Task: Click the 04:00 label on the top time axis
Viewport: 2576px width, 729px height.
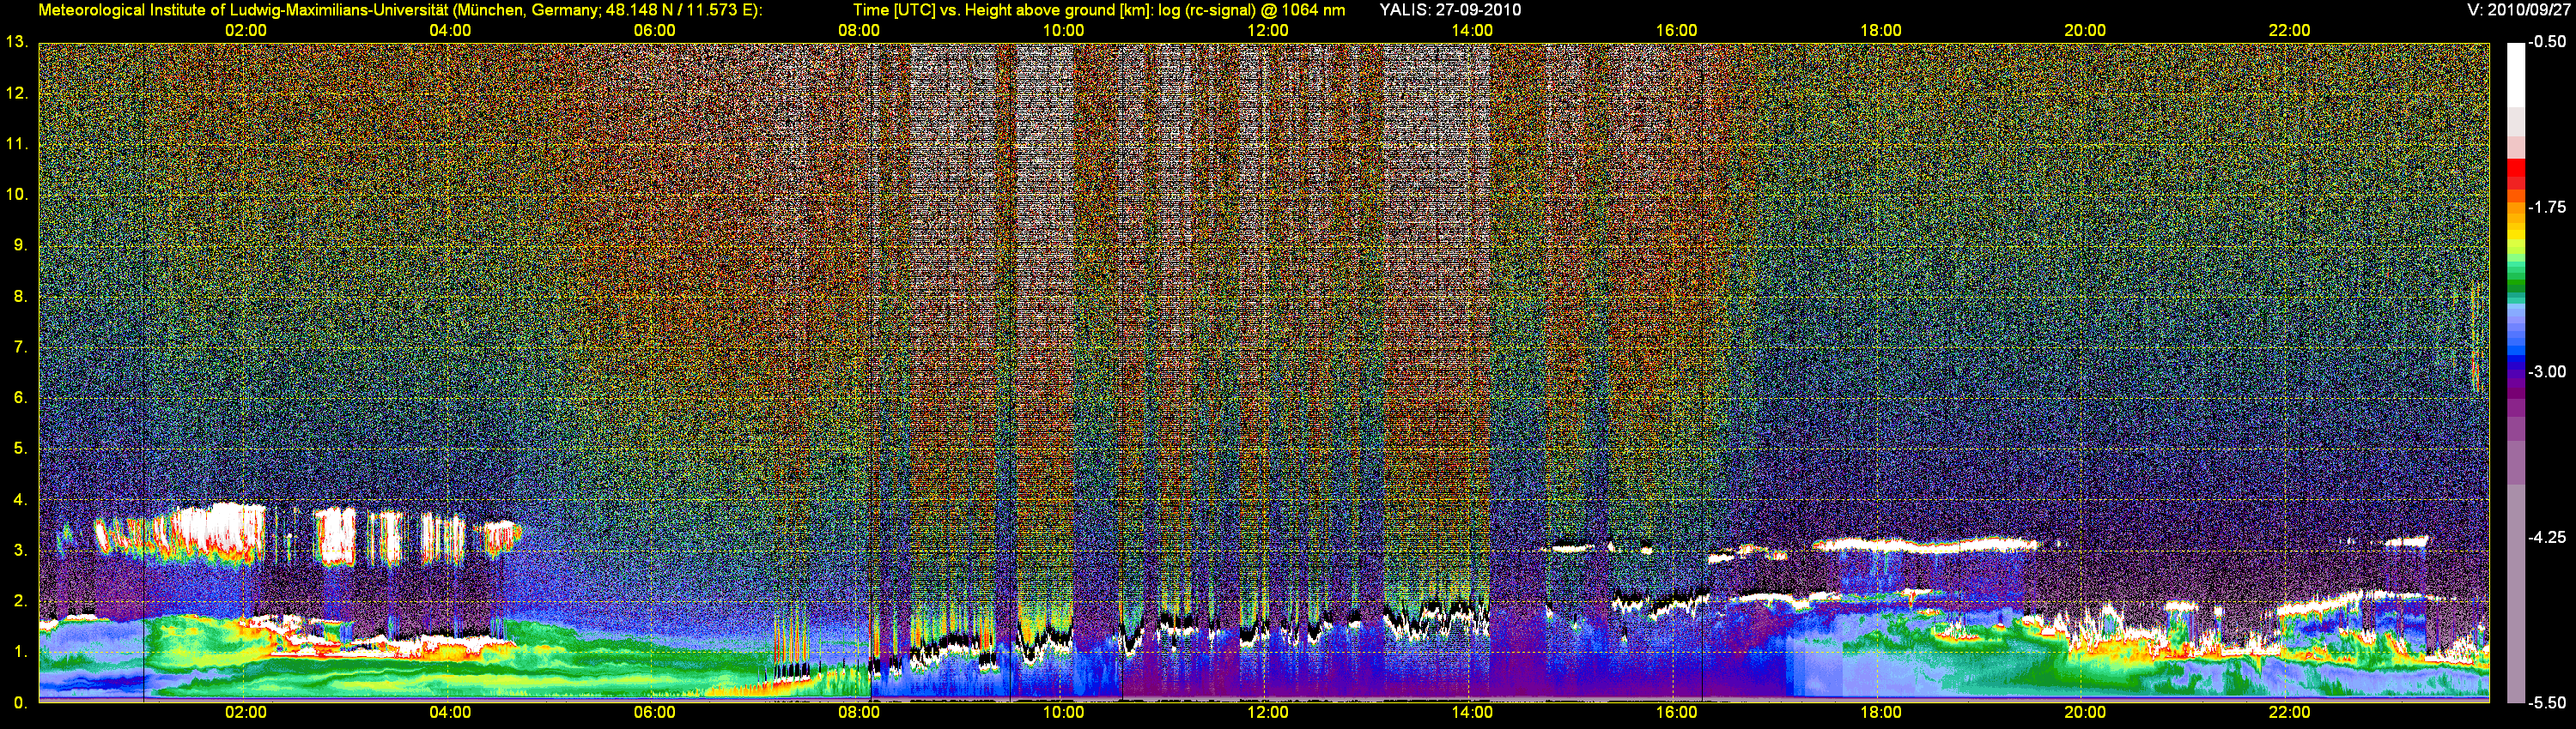Action: [450, 30]
